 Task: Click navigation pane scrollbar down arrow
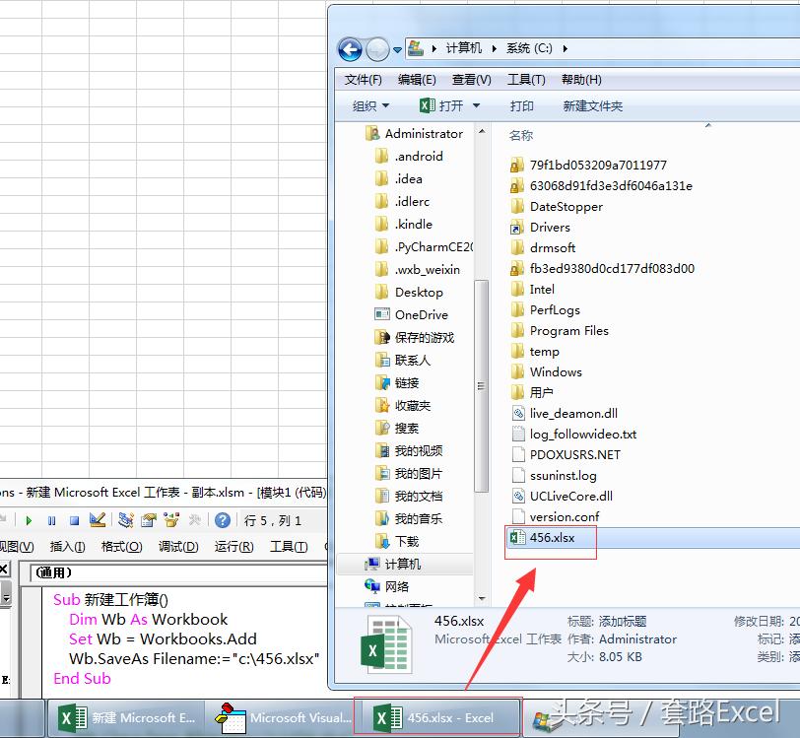pyautogui.click(x=481, y=598)
